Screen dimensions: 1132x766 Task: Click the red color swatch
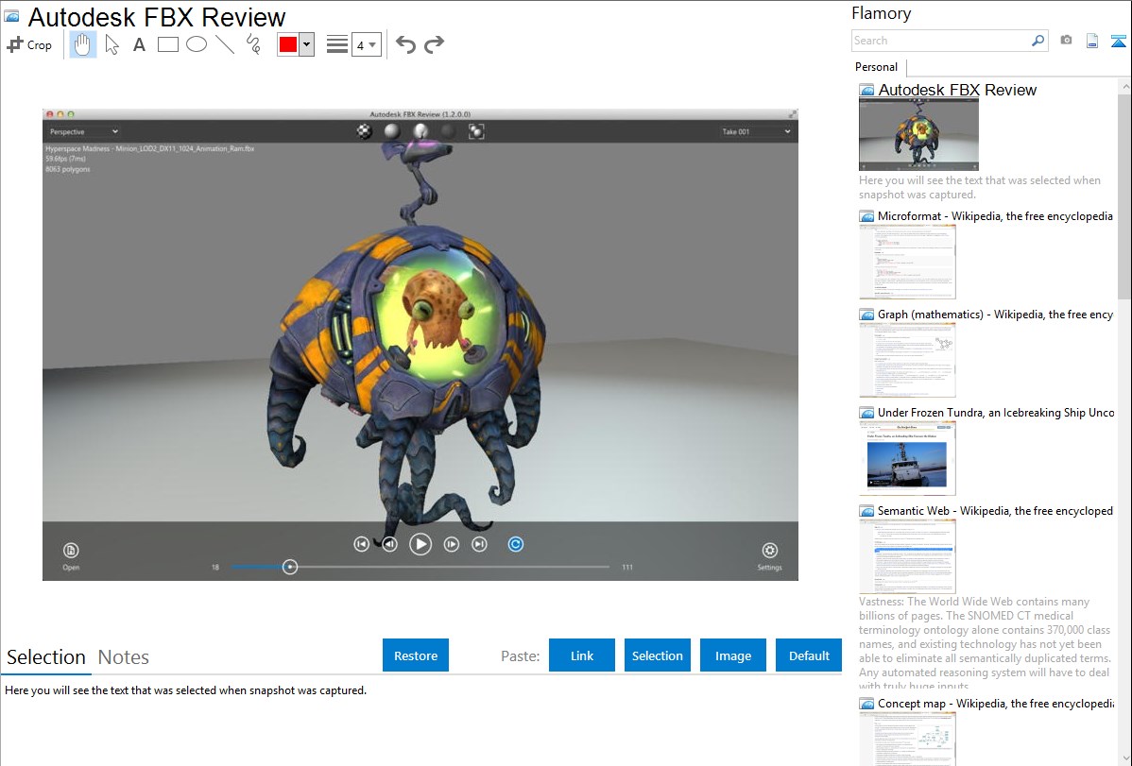[x=288, y=44]
